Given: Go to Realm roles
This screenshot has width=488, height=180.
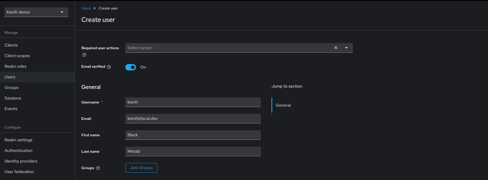Looking at the screenshot, I should [37, 66].
